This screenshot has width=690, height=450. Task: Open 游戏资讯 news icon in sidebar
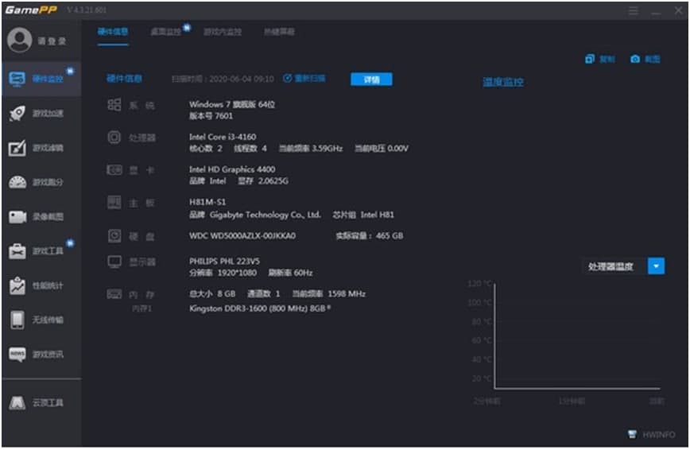(17, 355)
